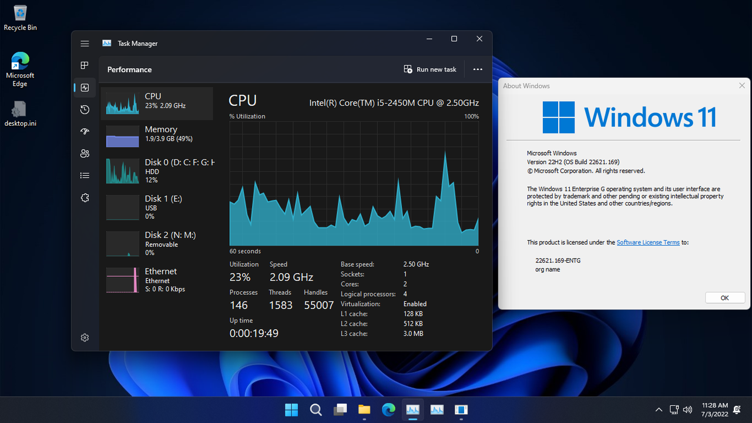Click the Processes count 146
The image size is (752, 423).
239,305
